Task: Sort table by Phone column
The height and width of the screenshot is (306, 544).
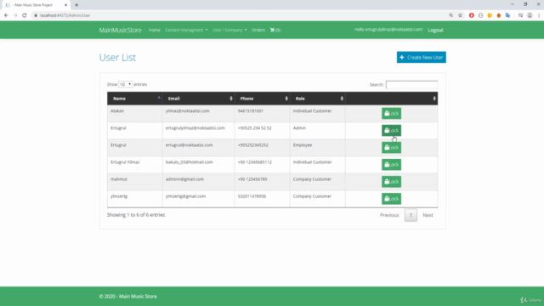Action: point(263,99)
